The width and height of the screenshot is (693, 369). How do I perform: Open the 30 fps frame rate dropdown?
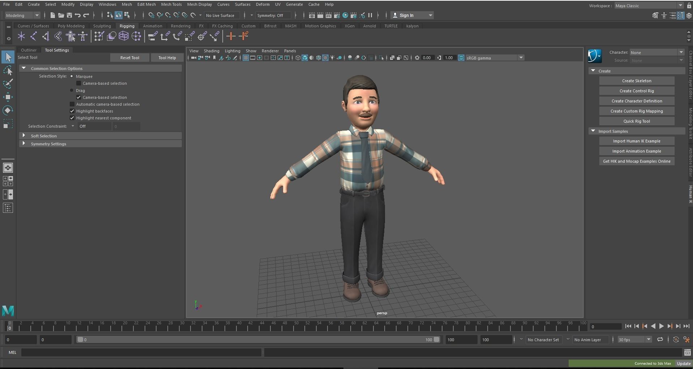634,339
